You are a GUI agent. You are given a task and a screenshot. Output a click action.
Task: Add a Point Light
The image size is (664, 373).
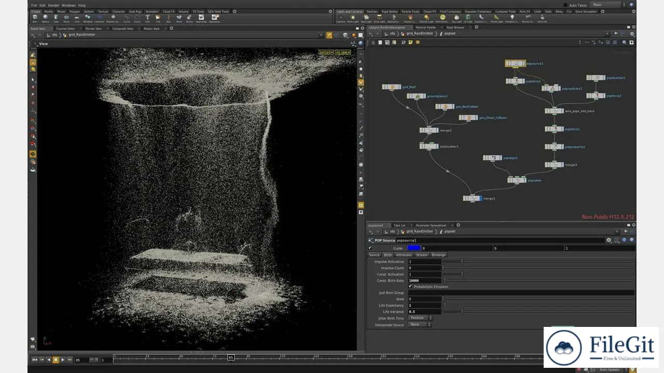(353, 18)
